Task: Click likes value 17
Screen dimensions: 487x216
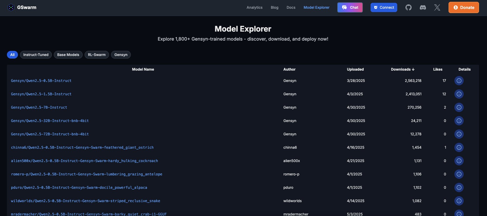Action: click(444, 81)
